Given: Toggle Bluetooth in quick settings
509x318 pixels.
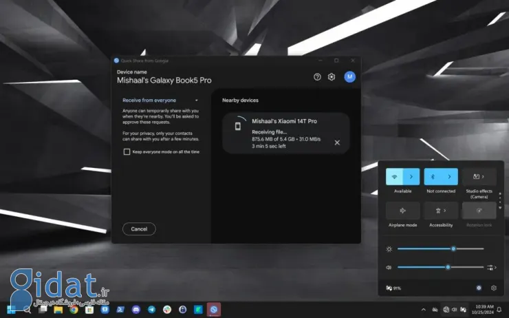Looking at the screenshot, I should (x=433, y=177).
